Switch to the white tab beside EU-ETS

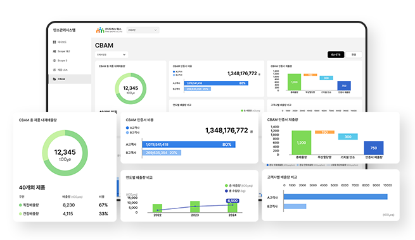[354, 54]
